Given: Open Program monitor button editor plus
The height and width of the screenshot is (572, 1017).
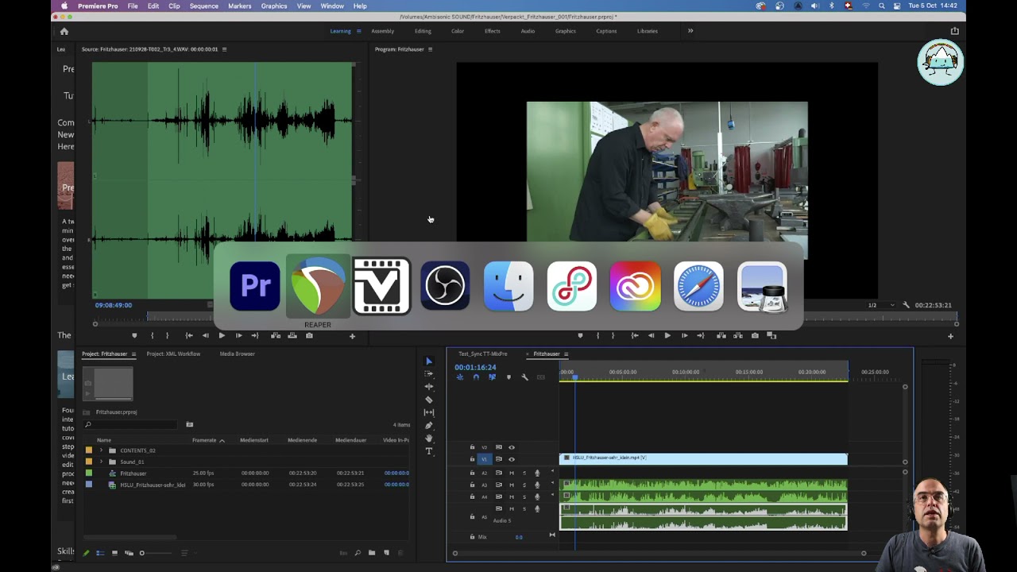Looking at the screenshot, I should [950, 336].
